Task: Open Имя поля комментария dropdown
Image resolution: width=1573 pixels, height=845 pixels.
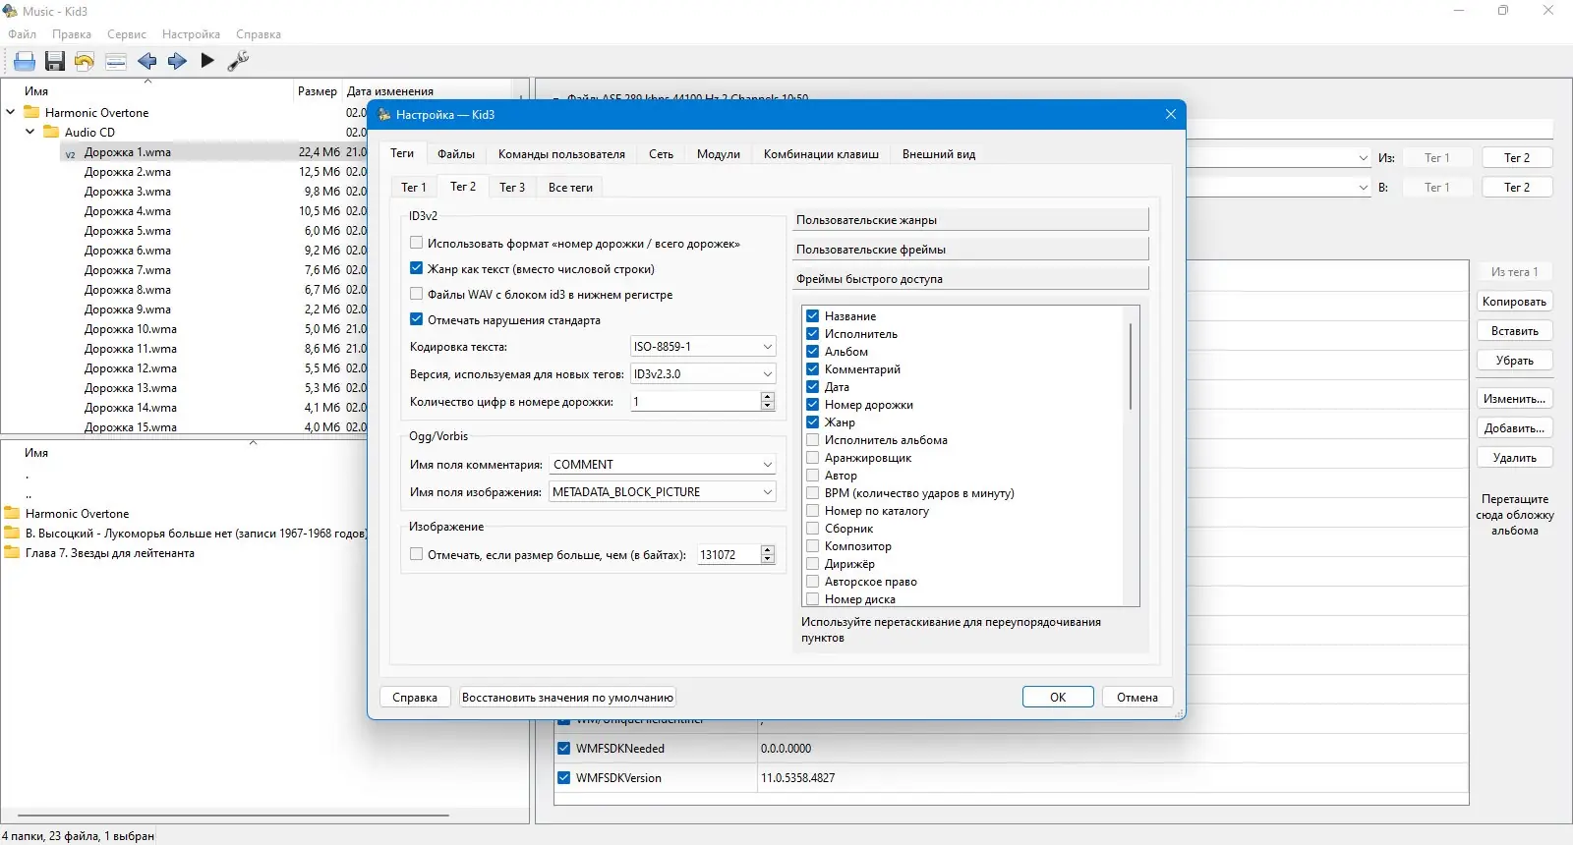Action: coord(663,464)
